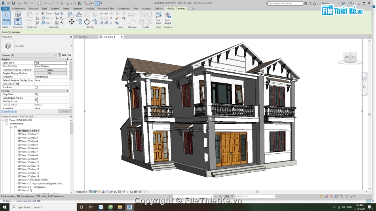Click the Filter icon in status bar

click(x=352, y=196)
